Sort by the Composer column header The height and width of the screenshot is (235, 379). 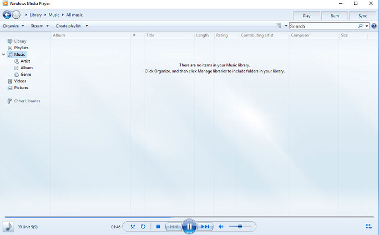[314, 35]
